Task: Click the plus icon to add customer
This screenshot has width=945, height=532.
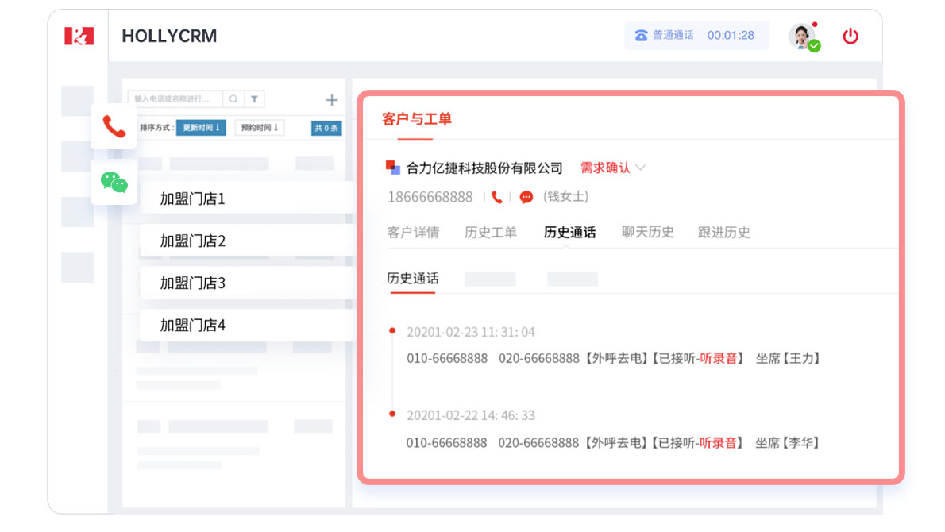Action: click(332, 100)
